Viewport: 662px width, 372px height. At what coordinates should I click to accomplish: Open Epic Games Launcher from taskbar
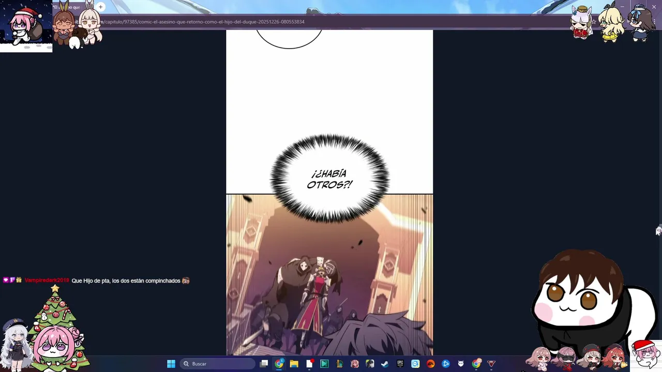tap(400, 364)
